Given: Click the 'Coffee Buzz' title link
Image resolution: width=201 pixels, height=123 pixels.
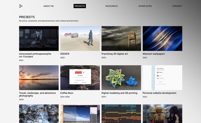Looking at the screenshot, I should (x=67, y=93).
